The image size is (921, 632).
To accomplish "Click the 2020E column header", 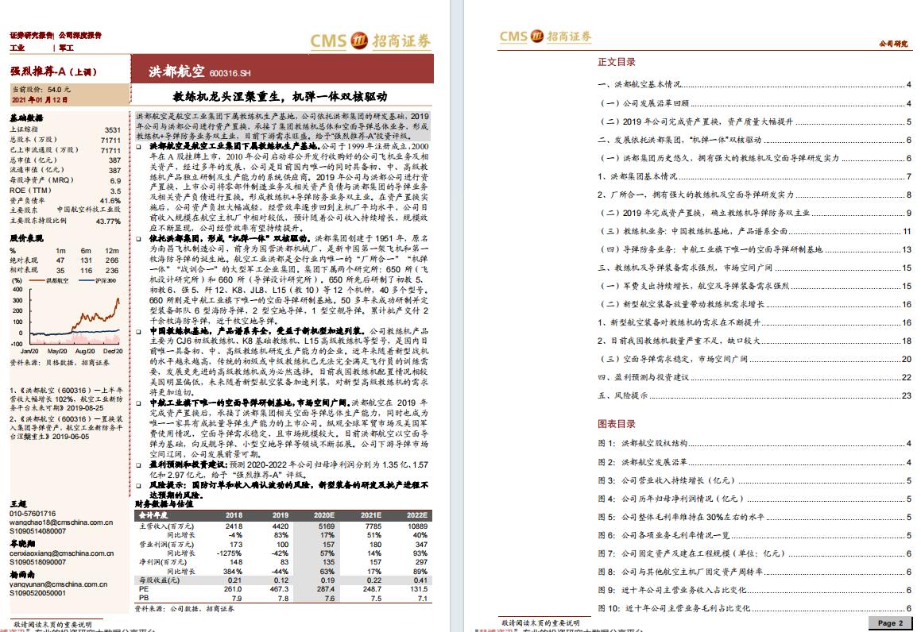I will click(x=323, y=515).
